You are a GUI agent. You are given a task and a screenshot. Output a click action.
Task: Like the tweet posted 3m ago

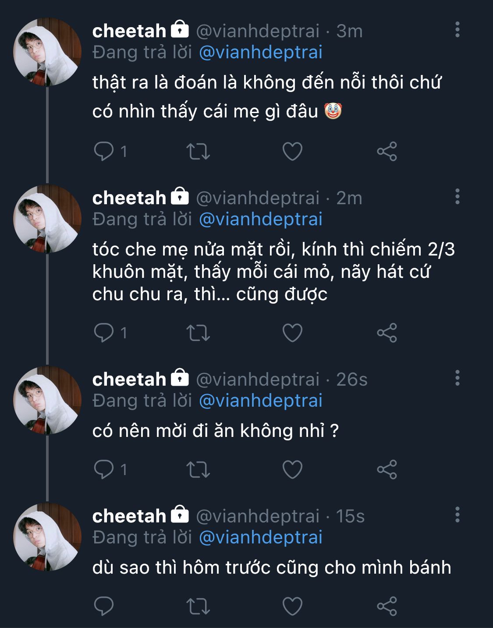292,152
